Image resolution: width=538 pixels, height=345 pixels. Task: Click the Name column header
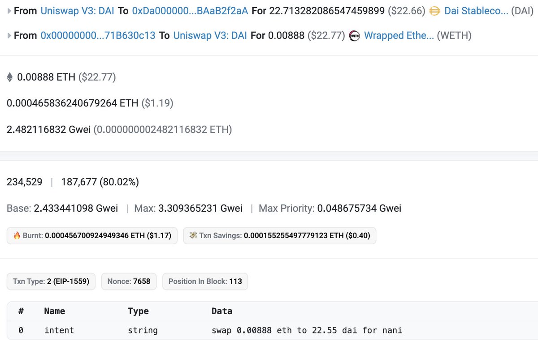55,311
